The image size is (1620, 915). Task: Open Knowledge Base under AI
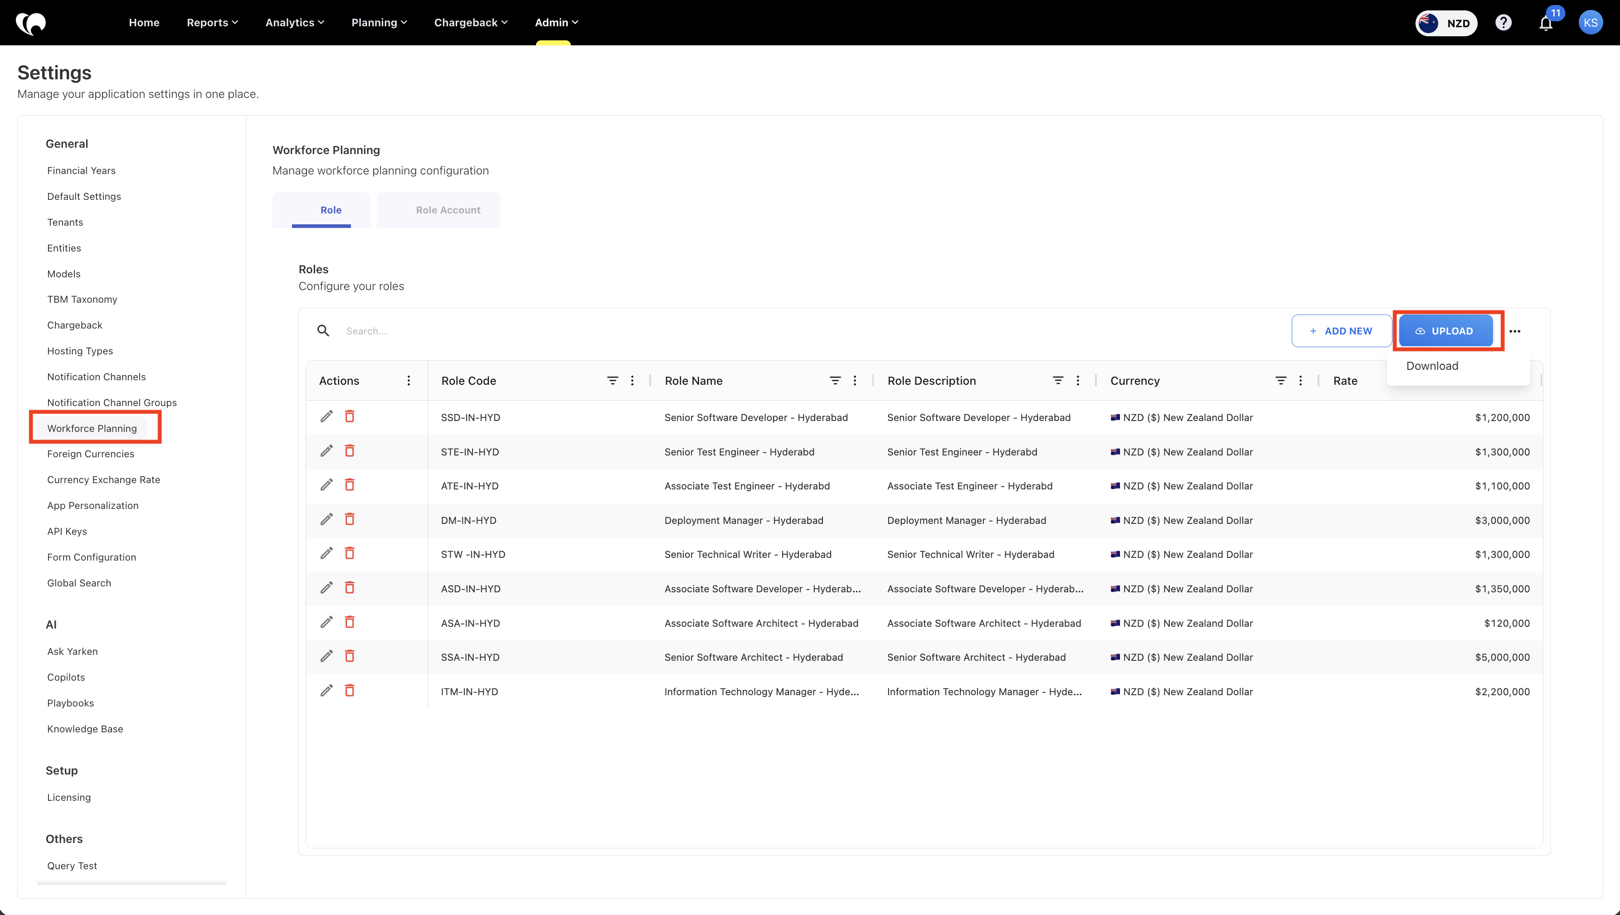(x=85, y=729)
